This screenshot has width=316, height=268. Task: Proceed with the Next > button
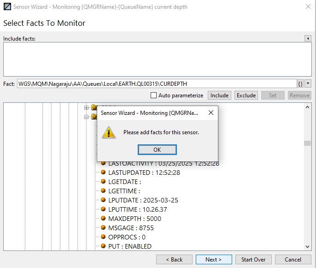click(x=214, y=260)
